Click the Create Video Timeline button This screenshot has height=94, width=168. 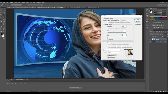75,88
